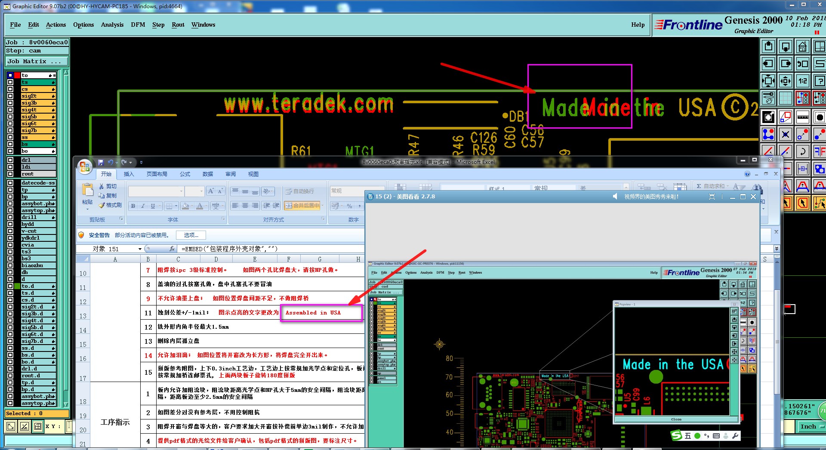Expand the 粘贴 paste dropdown arrow

(87, 209)
